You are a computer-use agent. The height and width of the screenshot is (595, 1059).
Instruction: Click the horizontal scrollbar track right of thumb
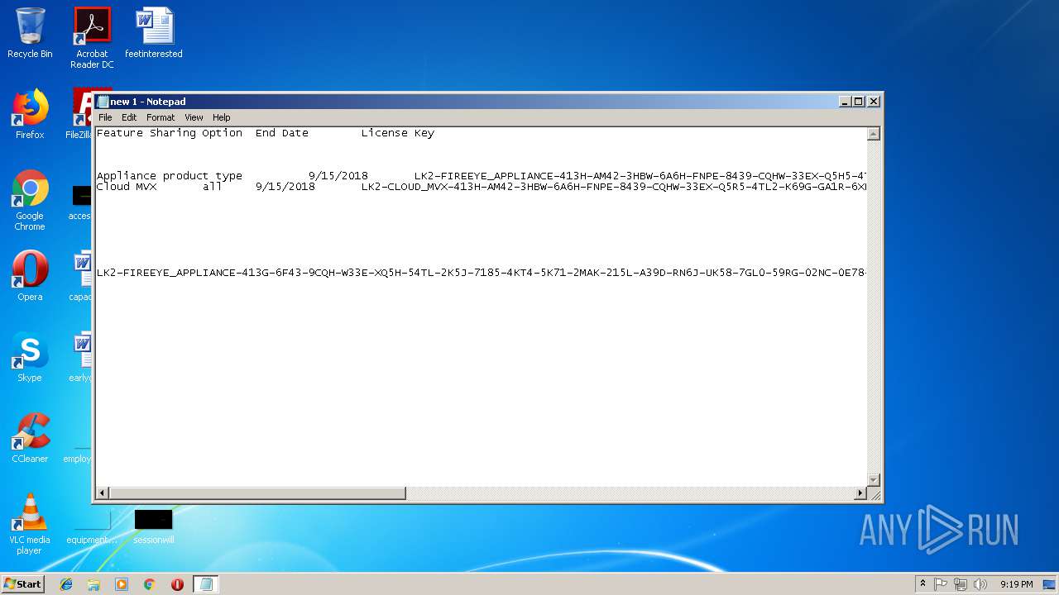point(630,493)
